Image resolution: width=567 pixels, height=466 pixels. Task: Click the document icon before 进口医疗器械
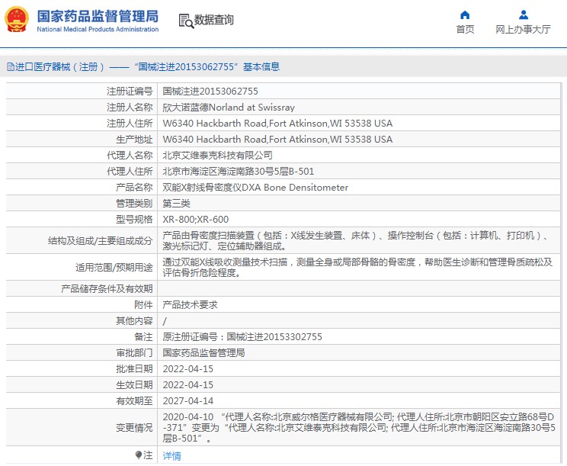click(11, 66)
